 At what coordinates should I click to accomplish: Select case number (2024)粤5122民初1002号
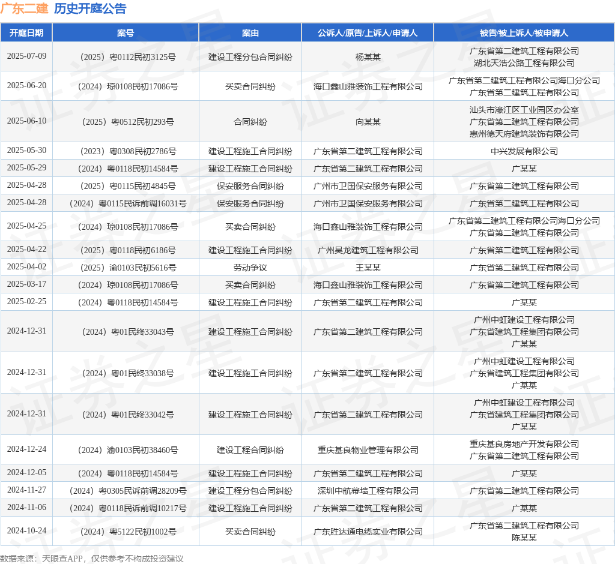126,532
